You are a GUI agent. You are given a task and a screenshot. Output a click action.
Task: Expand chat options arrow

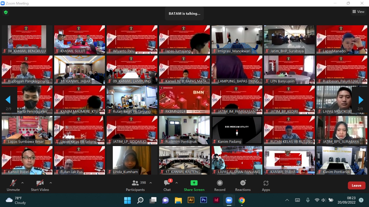[x=176, y=183]
